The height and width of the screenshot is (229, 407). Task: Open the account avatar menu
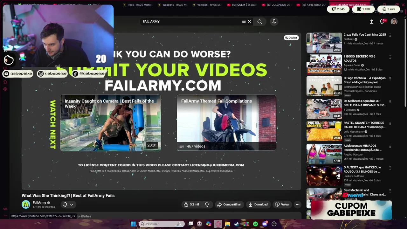coord(394,21)
